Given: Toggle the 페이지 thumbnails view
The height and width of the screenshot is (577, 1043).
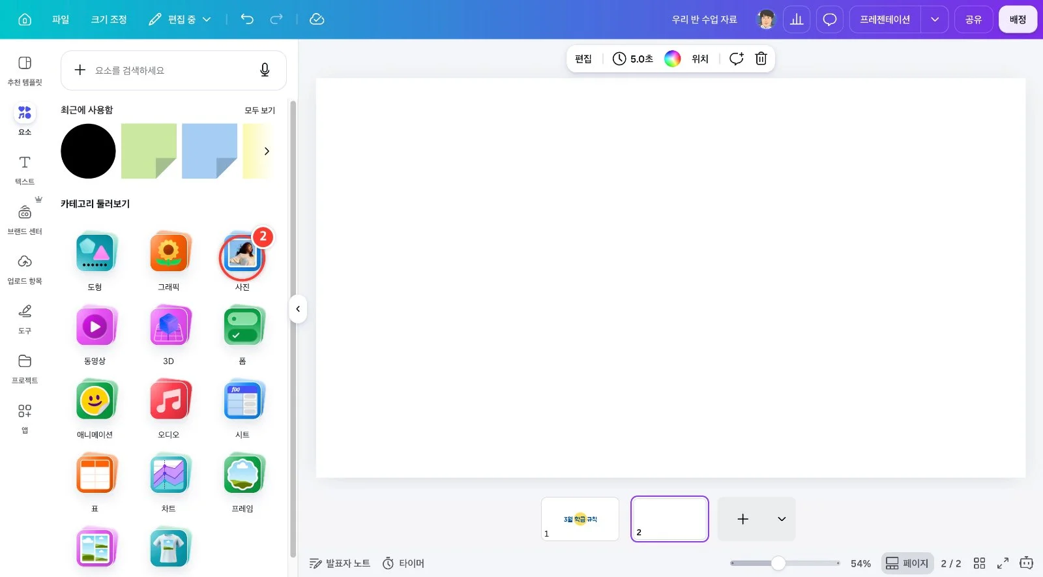Looking at the screenshot, I should [907, 563].
